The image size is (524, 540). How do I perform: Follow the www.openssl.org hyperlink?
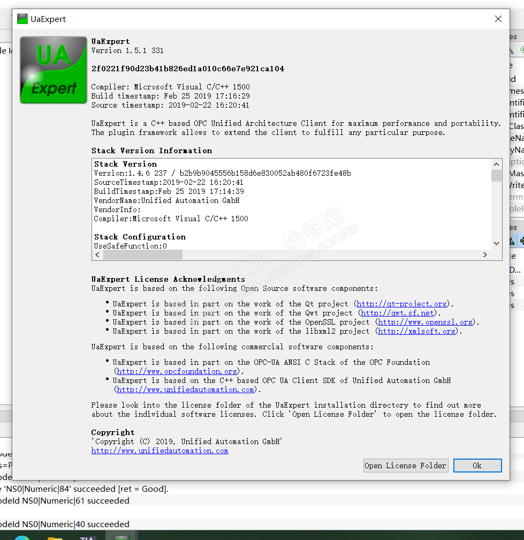tap(425, 322)
